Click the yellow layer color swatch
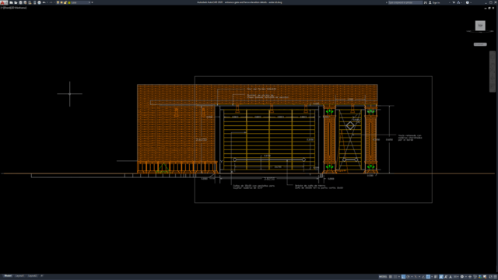This screenshot has width=498, height=280. pyautogui.click(x=69, y=2)
